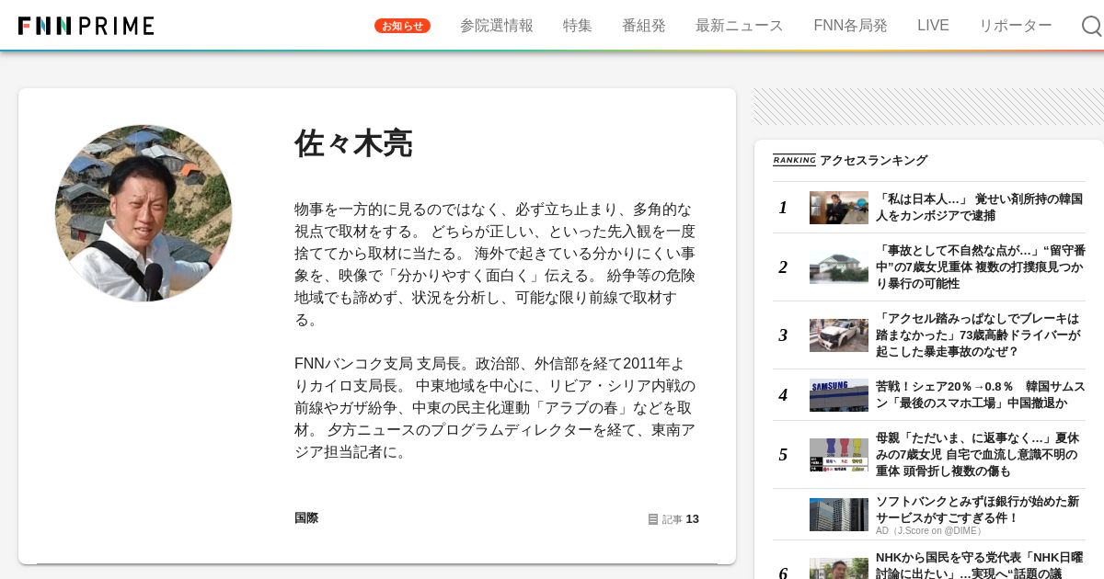The width and height of the screenshot is (1104, 579).
Task: Open LIVE menu item
Action: (933, 26)
